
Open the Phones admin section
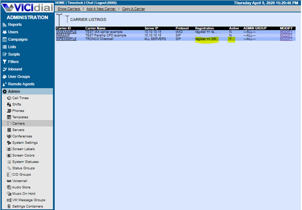tap(18, 111)
